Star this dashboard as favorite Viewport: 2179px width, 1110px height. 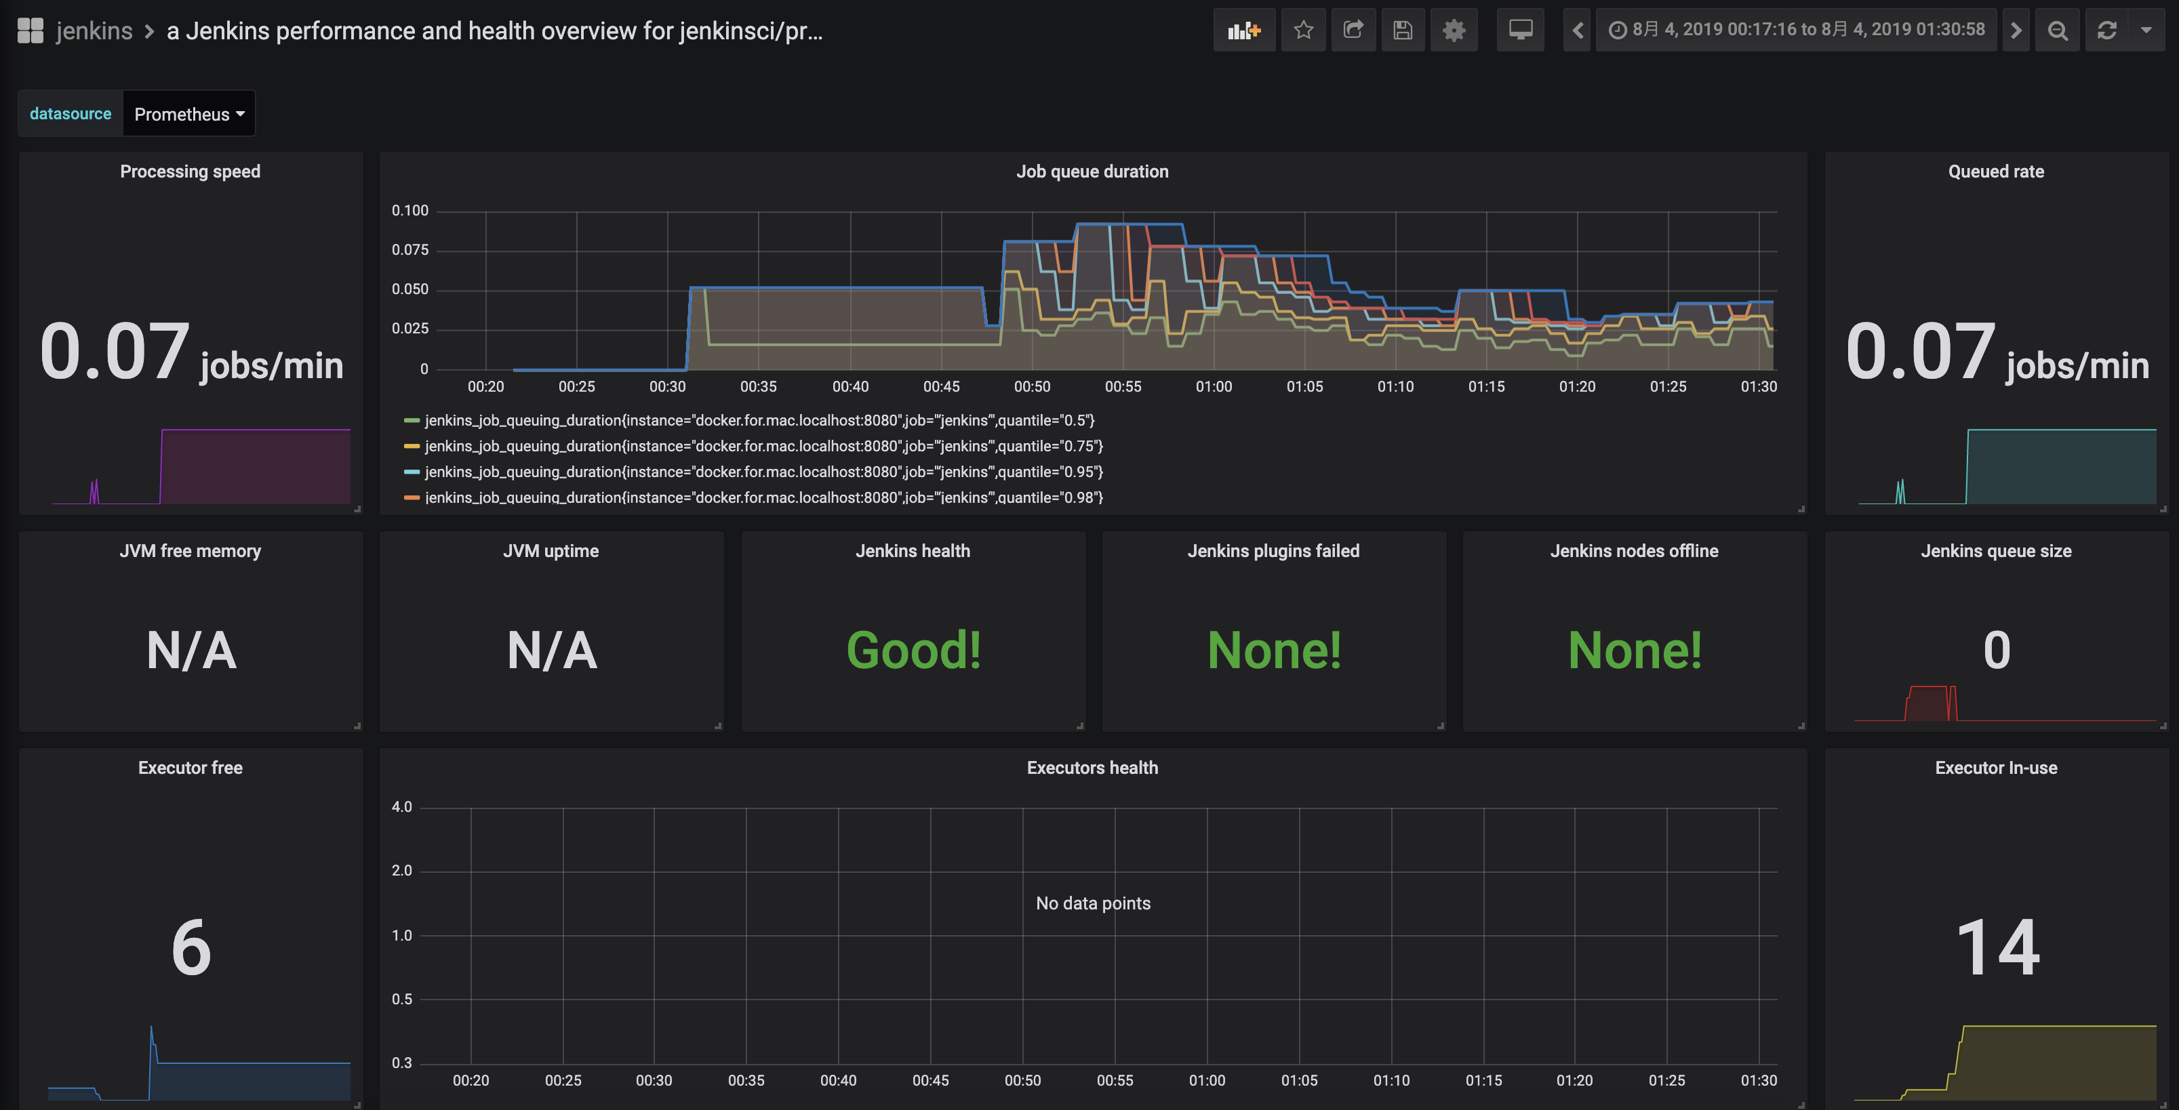pyautogui.click(x=1302, y=30)
